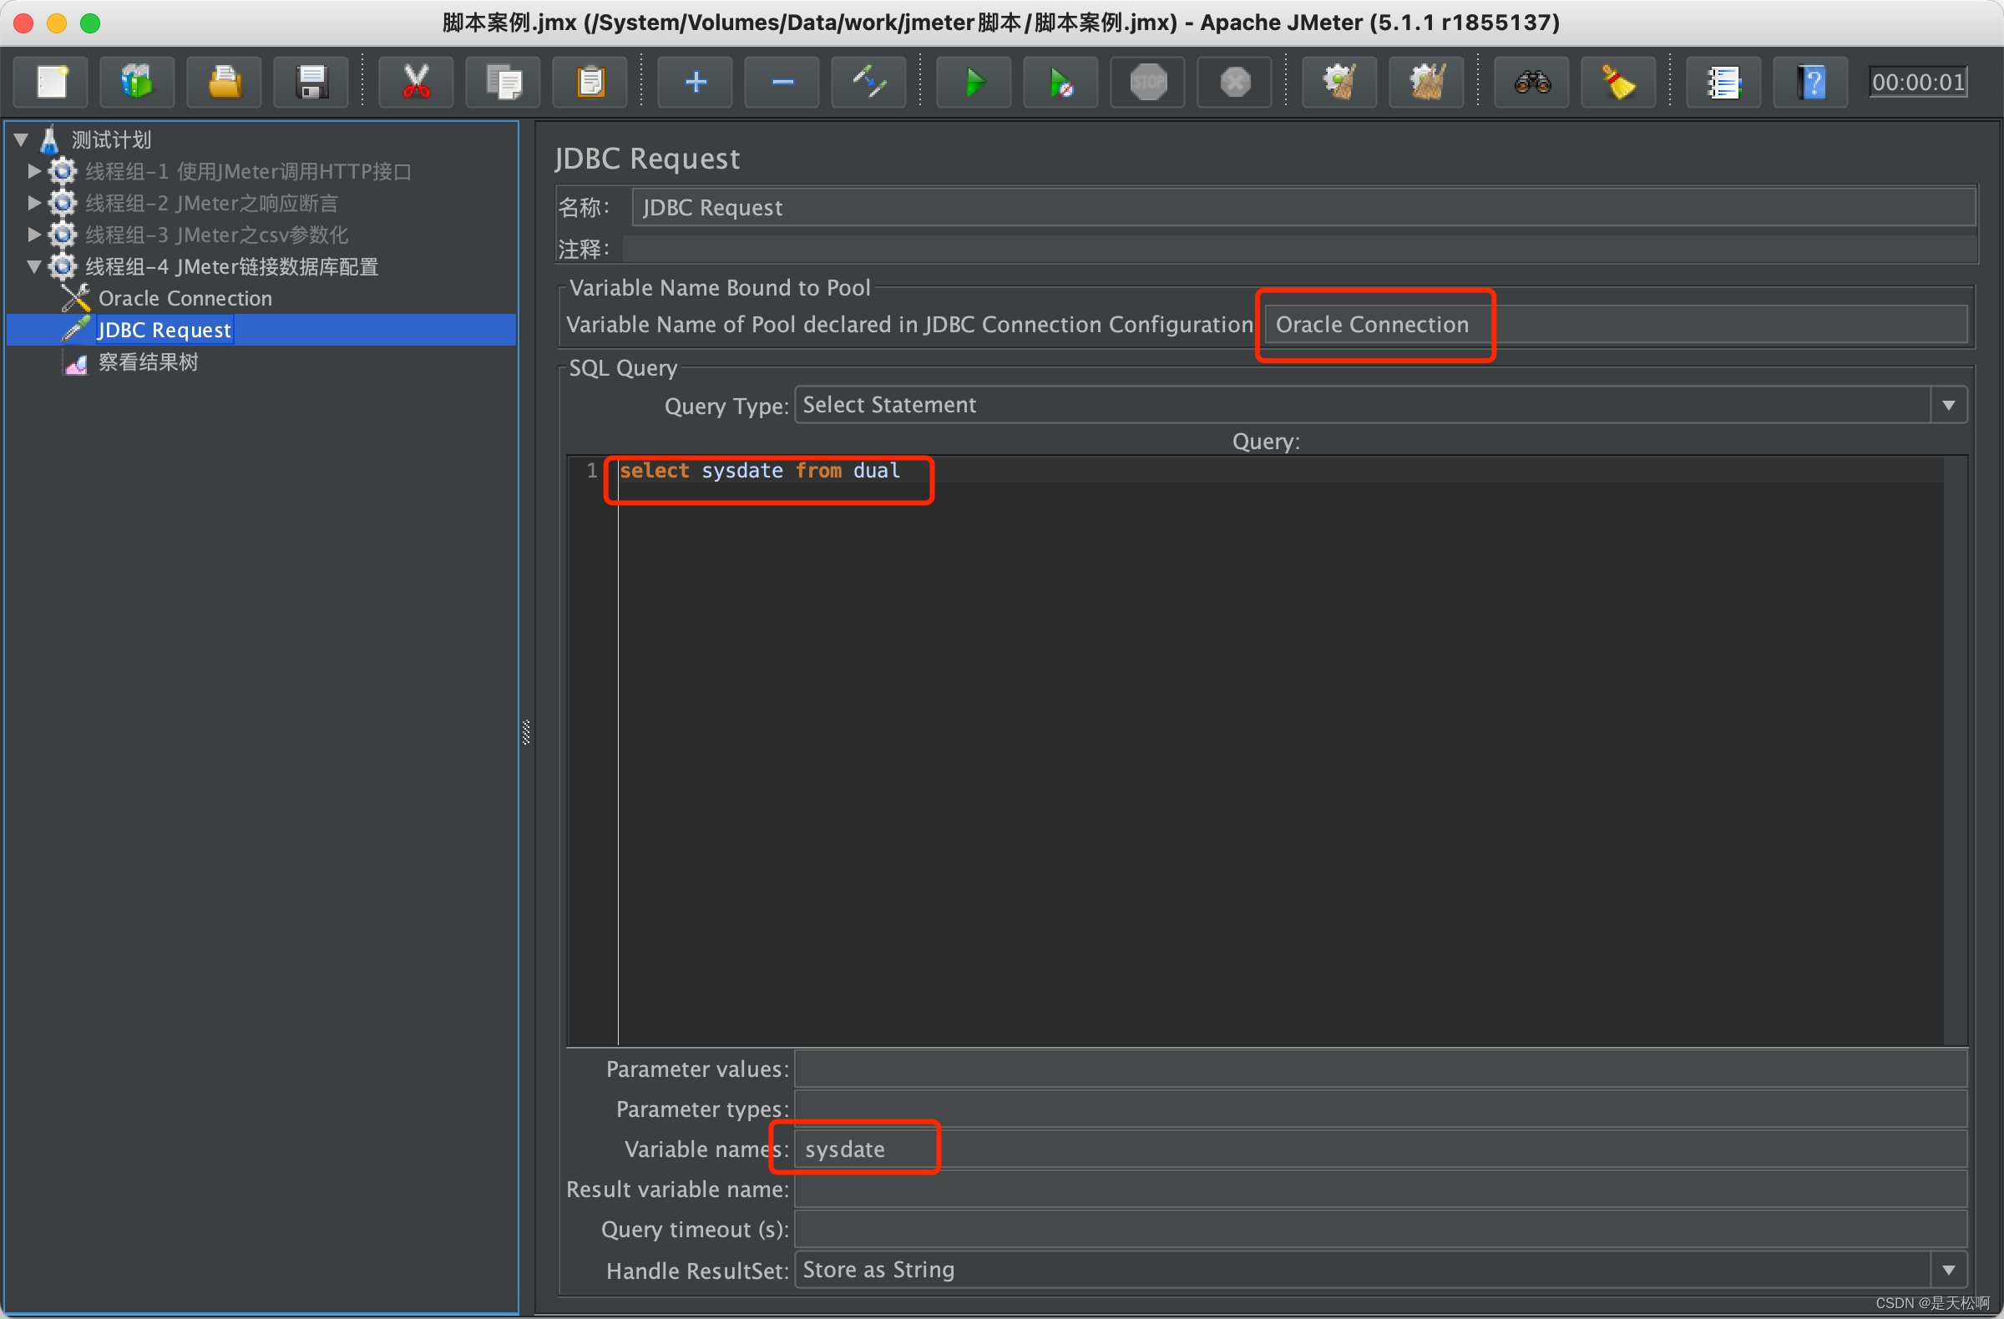This screenshot has width=2004, height=1319.
Task: Click the Toggle enable/disable icon
Action: point(868,82)
